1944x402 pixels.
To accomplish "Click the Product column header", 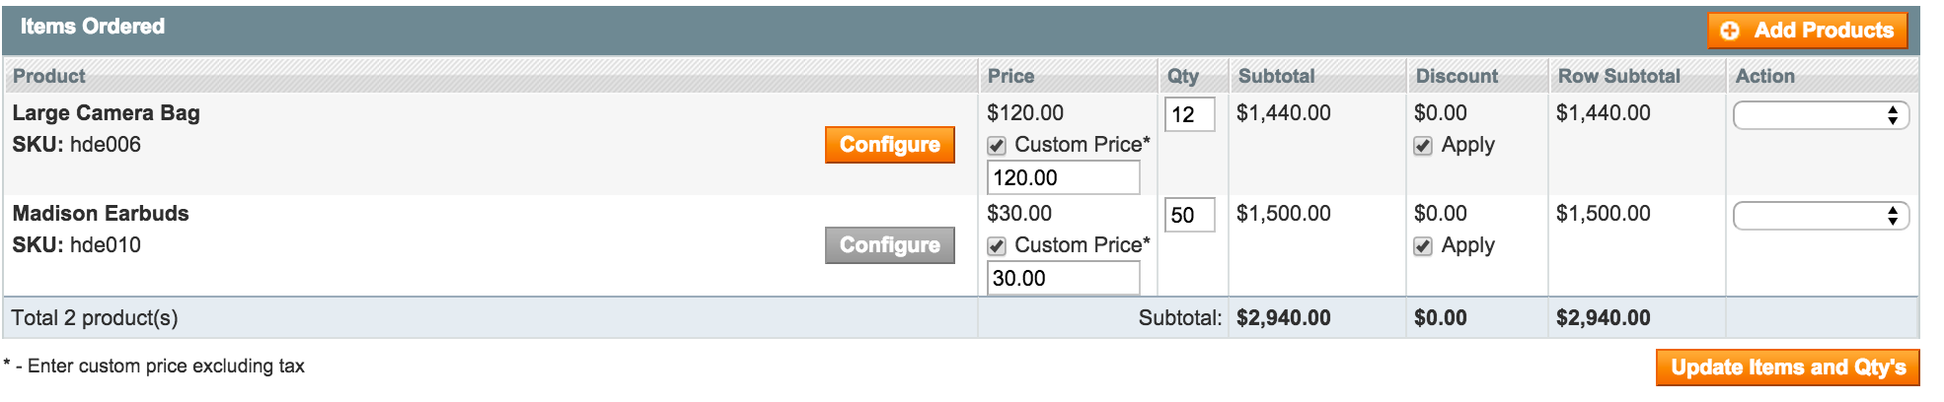I will point(49,76).
